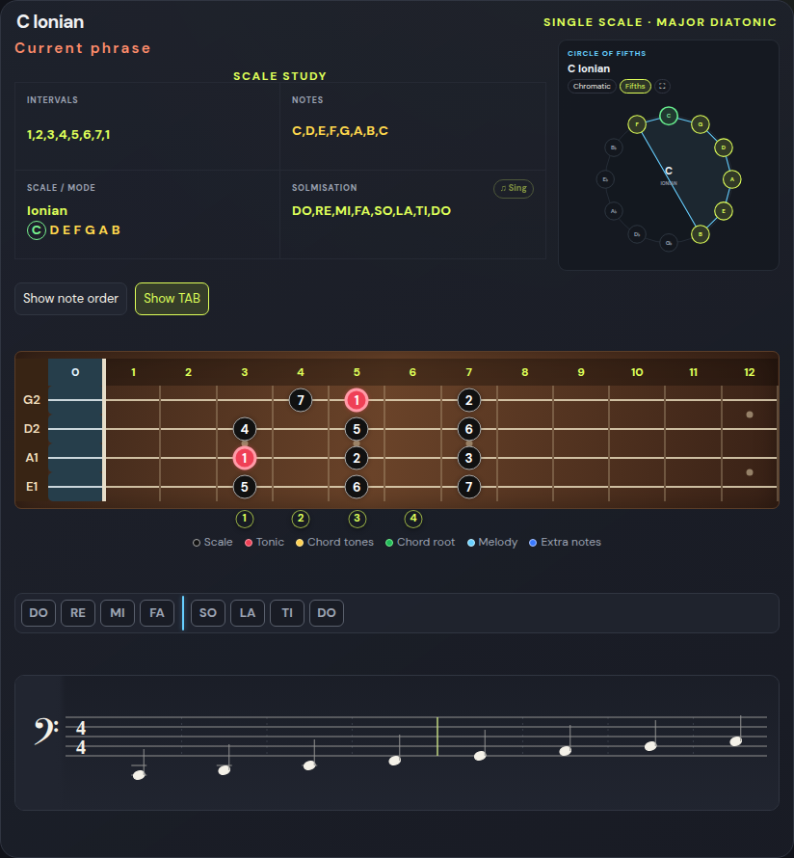Click the Chord root legend entry
The image size is (794, 858).
(420, 542)
